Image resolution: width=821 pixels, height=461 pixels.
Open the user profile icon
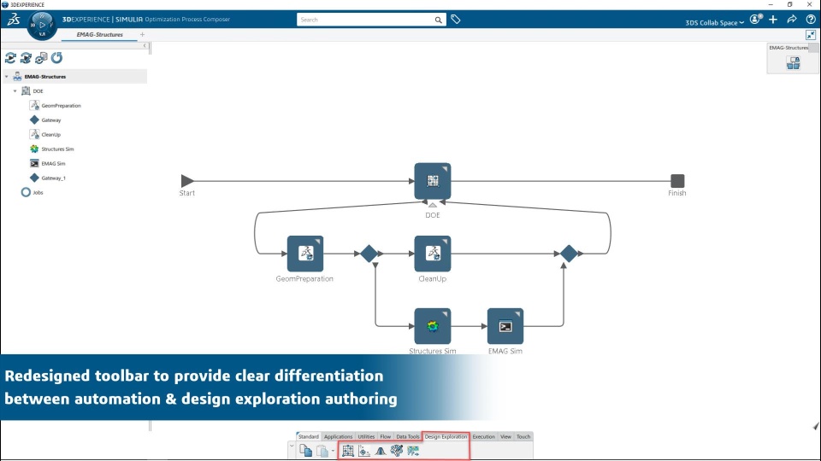pyautogui.click(x=755, y=20)
